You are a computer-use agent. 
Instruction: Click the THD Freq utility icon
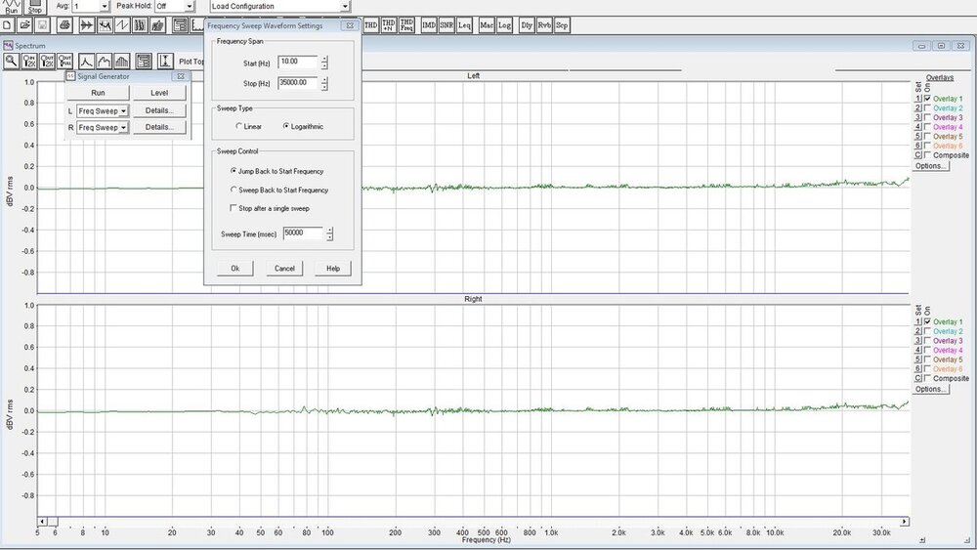[x=406, y=25]
